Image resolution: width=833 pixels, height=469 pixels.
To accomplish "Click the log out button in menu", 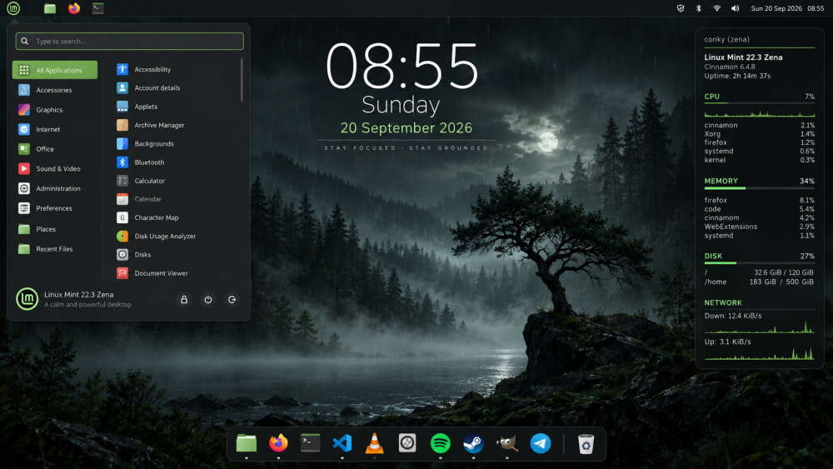I will [x=232, y=300].
